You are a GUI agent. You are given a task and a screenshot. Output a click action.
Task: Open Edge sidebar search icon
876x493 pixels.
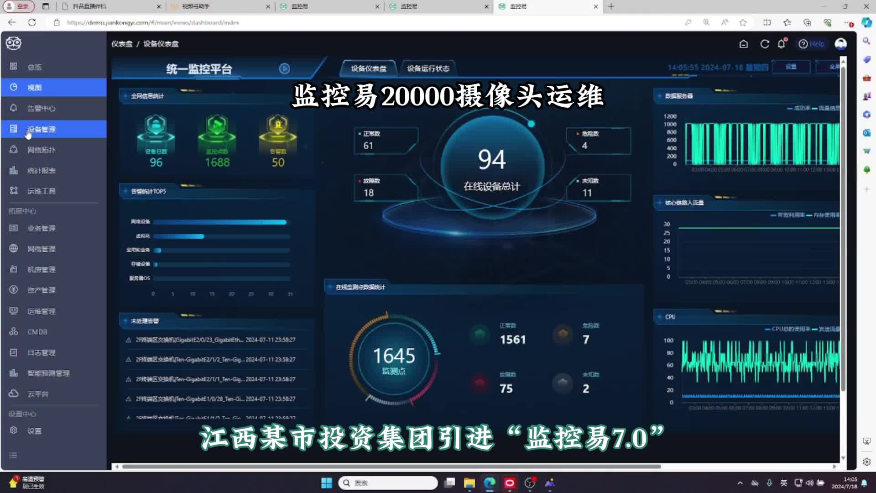tap(866, 41)
